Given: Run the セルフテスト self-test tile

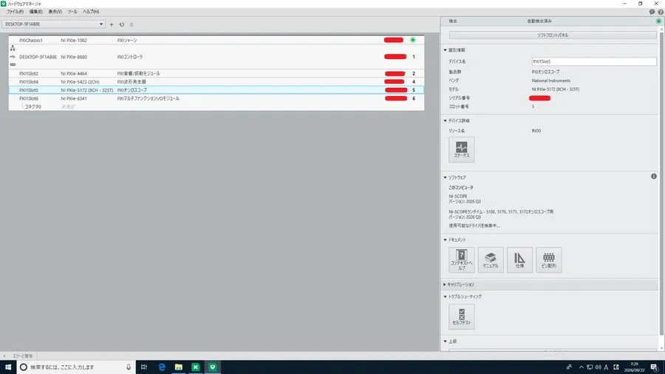Looking at the screenshot, I should pyautogui.click(x=461, y=317).
